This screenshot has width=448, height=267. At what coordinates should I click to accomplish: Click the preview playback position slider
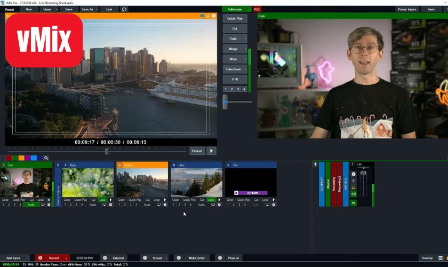tap(107, 151)
